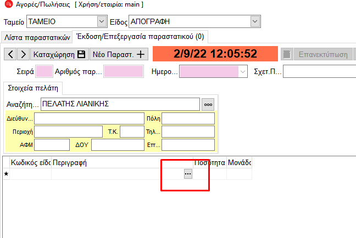Expand the Είδος dropdown showing ΑΠΟΓΡΑΦΗ
The image size is (356, 238).
pos(254,21)
